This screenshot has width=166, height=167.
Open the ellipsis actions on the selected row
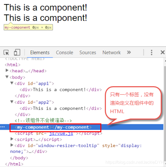pos(3,127)
